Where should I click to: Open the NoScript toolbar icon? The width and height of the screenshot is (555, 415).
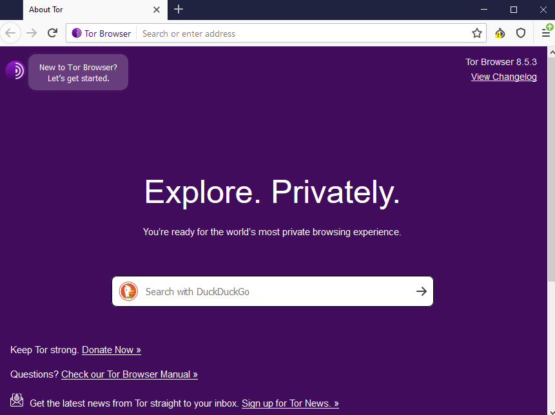pos(500,34)
